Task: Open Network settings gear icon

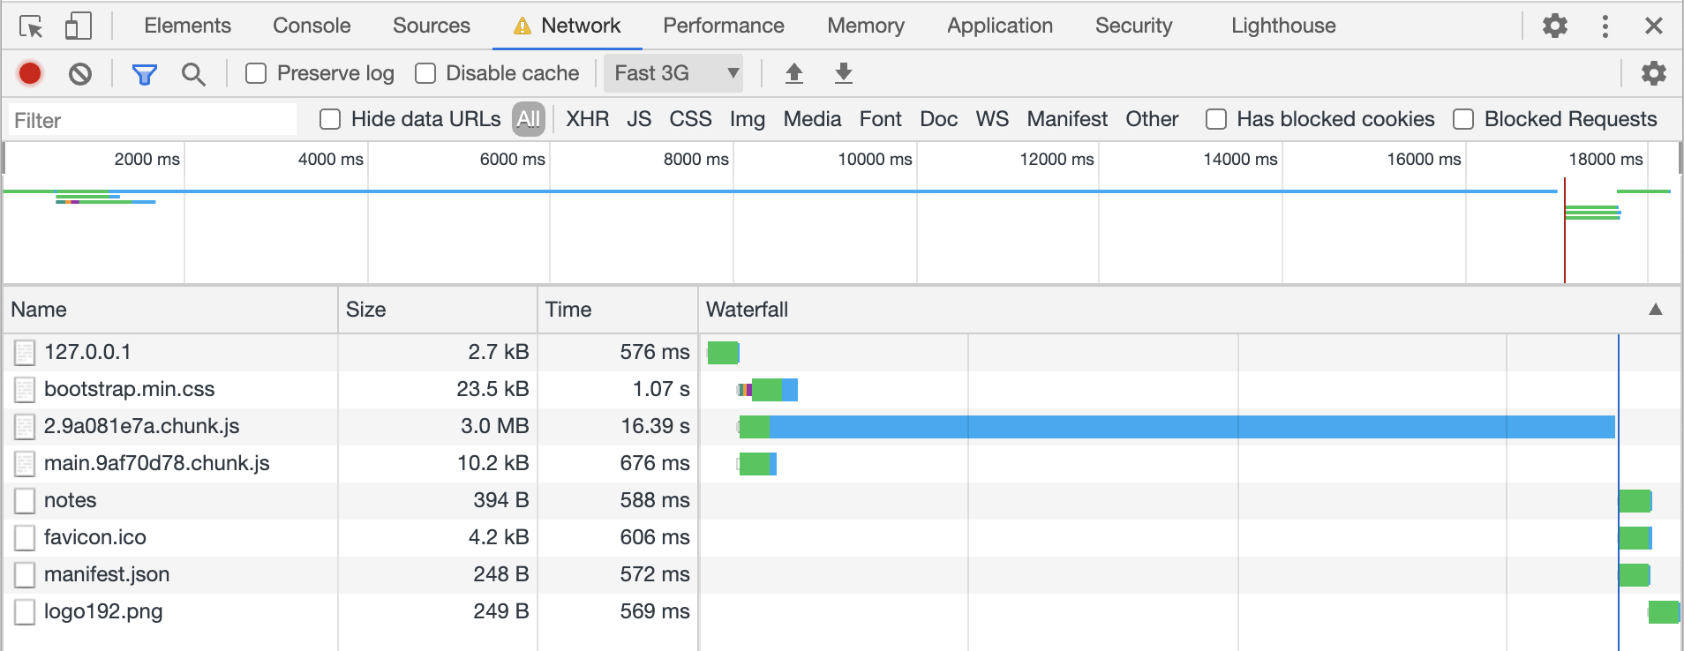Action: pos(1653,73)
